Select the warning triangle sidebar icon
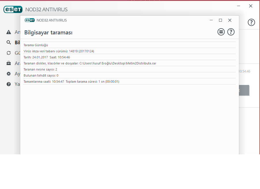This screenshot has height=189, width=260. click(x=9, y=32)
